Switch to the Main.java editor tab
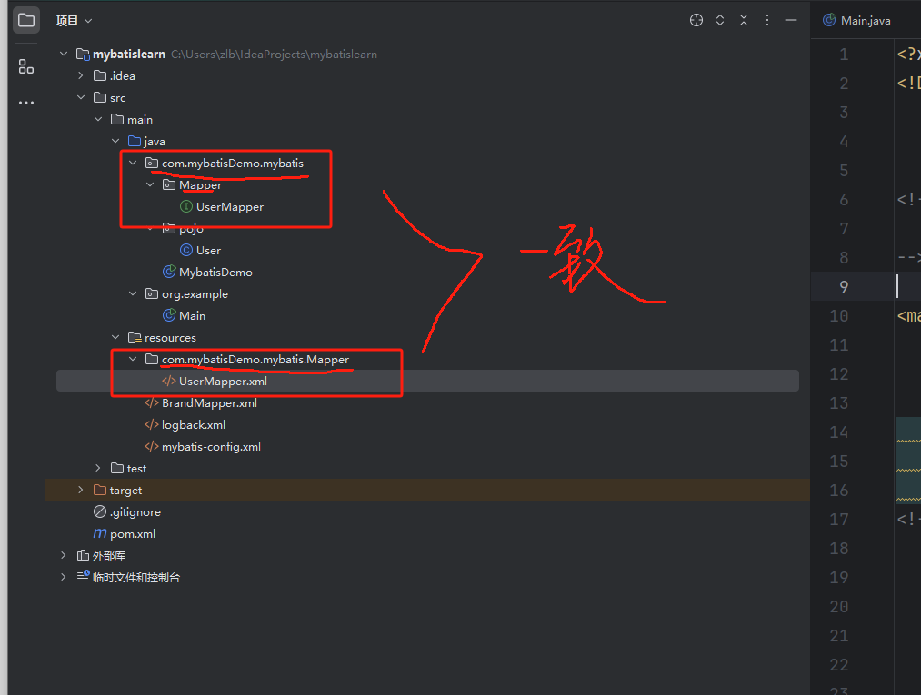Image resolution: width=921 pixels, height=695 pixels. [857, 21]
